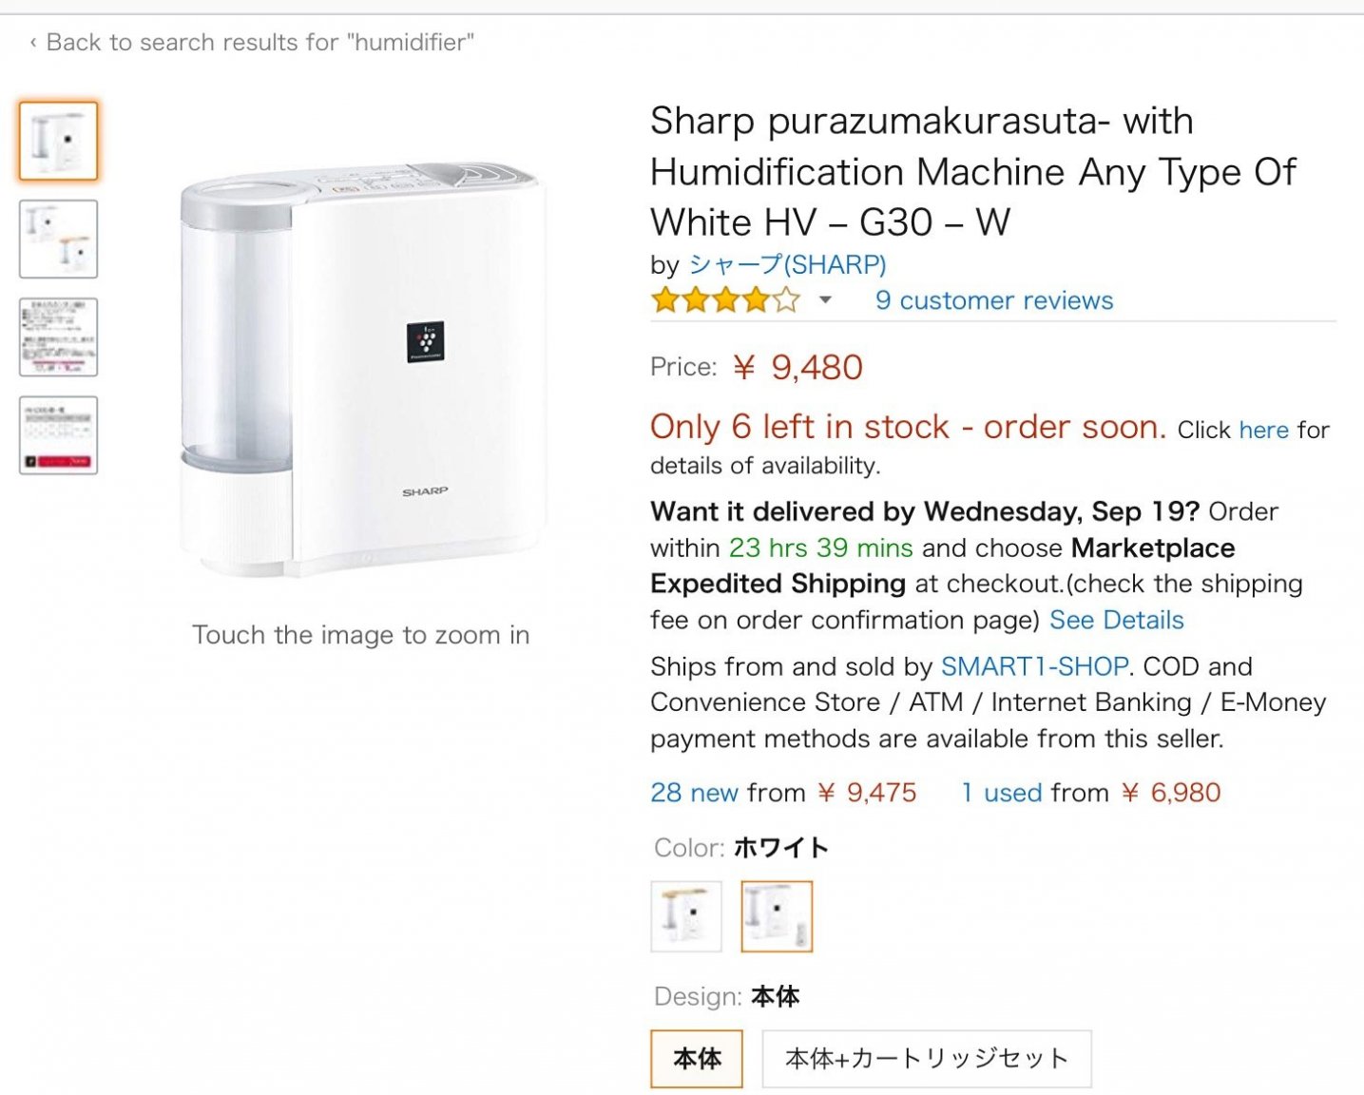Click the product title text

971,172
